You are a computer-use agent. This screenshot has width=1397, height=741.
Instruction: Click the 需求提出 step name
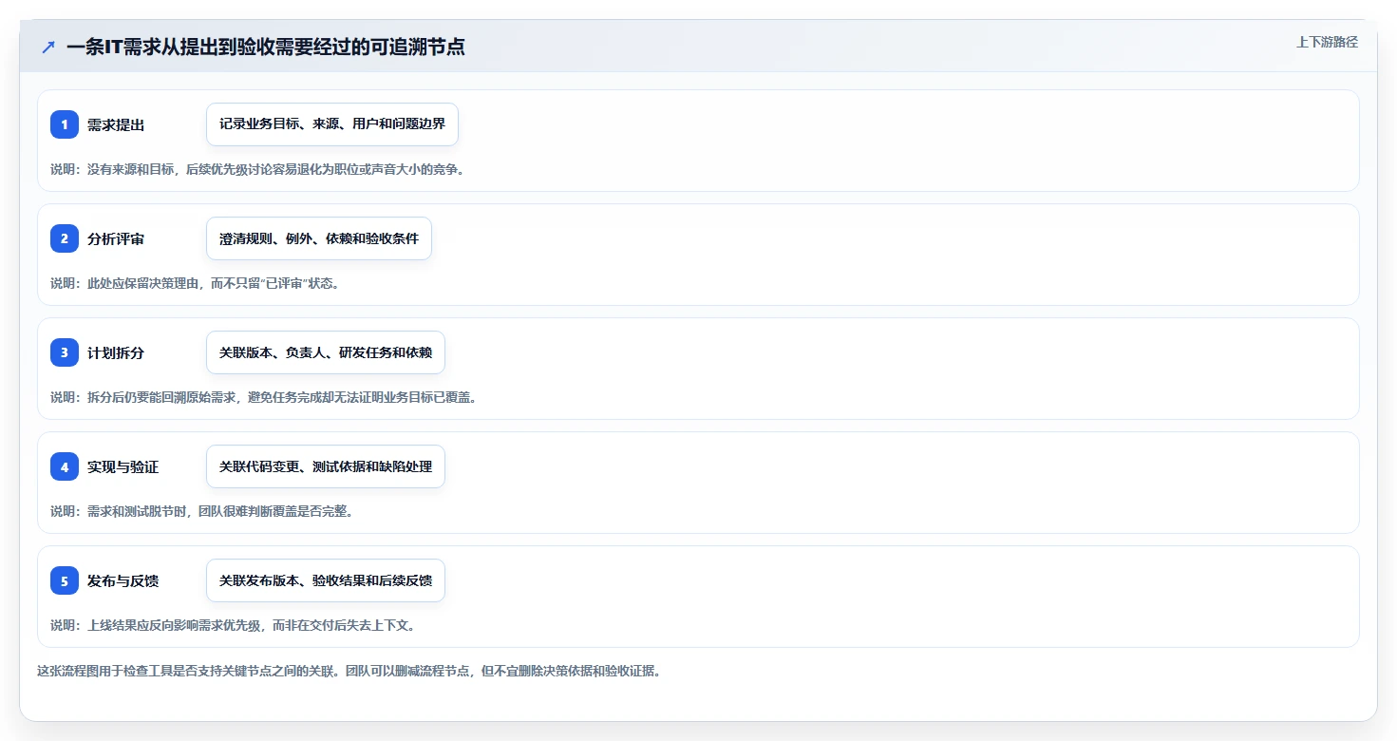point(116,124)
